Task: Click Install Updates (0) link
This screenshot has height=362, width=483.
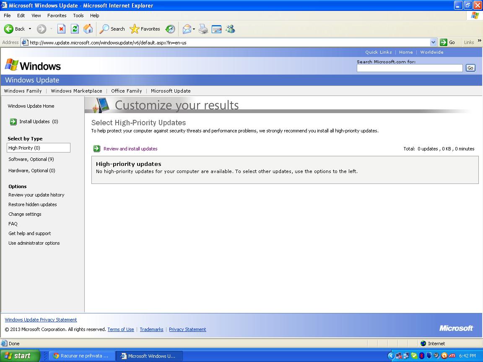Action: point(39,122)
